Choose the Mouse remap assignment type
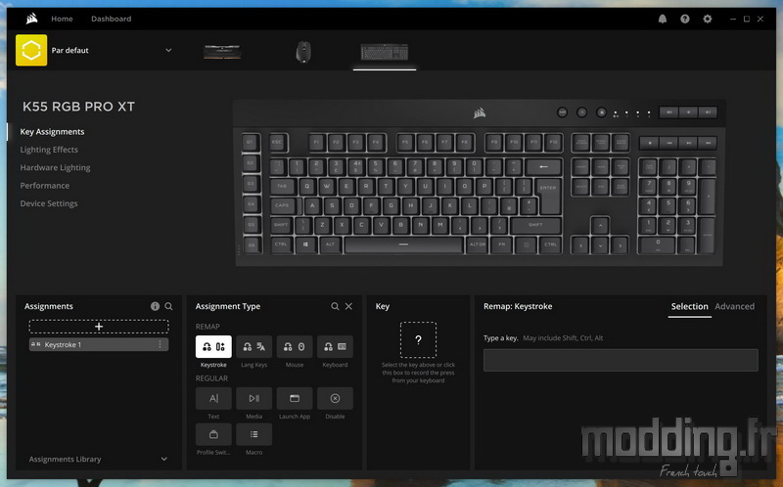783x487 pixels. click(x=295, y=346)
